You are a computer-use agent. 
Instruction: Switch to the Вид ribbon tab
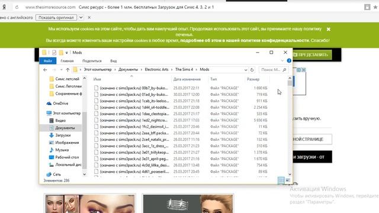pyautogui.click(x=113, y=61)
